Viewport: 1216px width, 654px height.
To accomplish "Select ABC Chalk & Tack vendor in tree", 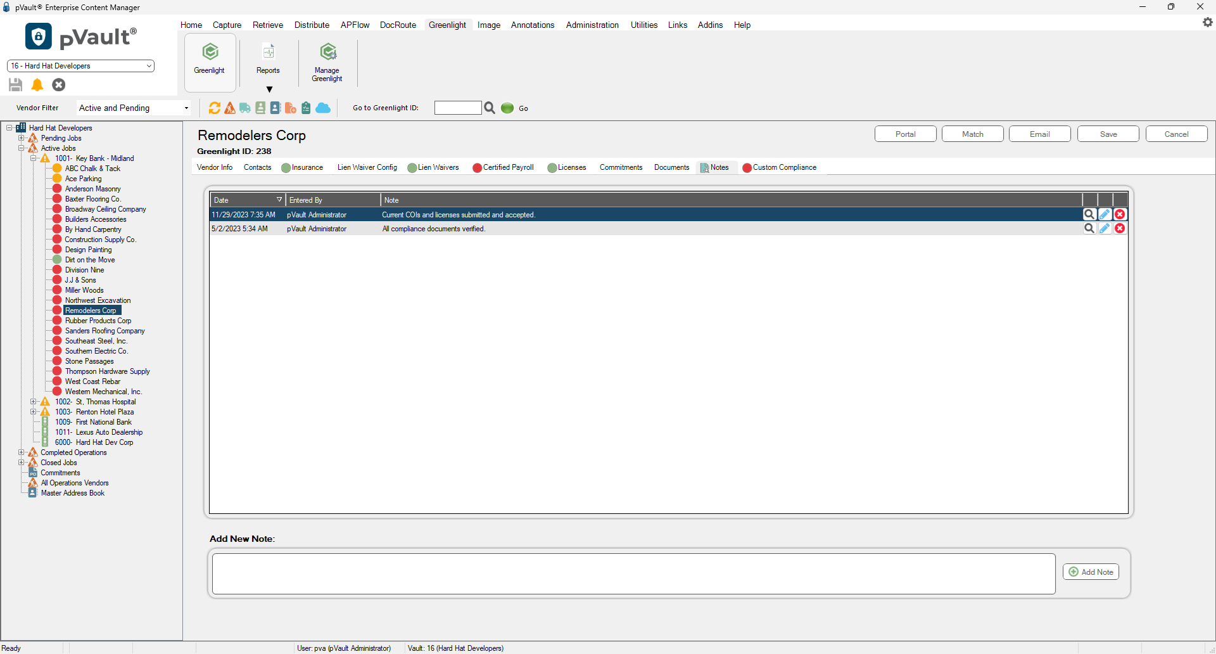I will coord(92,169).
